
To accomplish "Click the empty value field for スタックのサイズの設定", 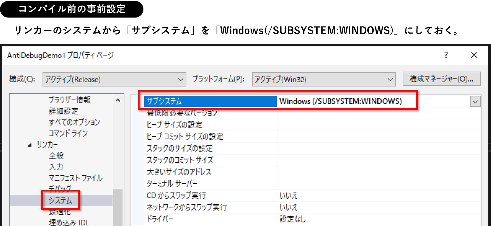I will (x=379, y=148).
